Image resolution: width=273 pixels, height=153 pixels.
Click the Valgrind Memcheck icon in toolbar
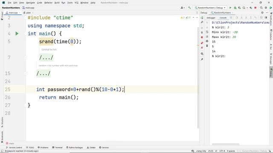pyautogui.click(x=251, y=8)
